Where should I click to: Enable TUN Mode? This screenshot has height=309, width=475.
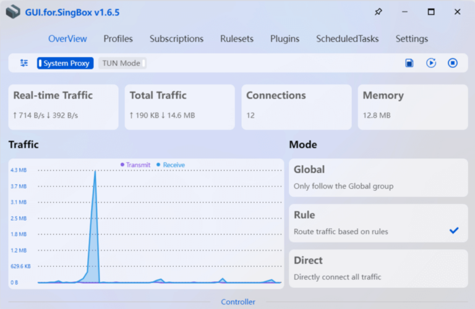[x=122, y=63]
